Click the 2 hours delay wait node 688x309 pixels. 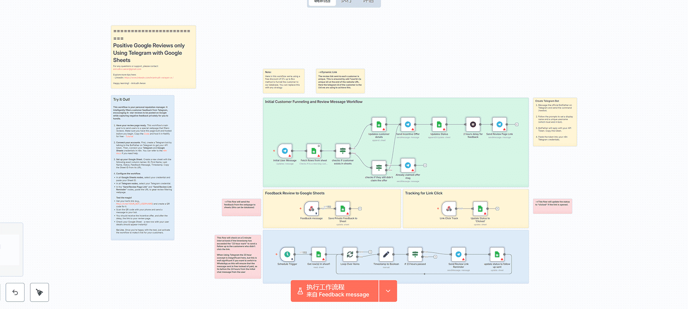[473, 124]
